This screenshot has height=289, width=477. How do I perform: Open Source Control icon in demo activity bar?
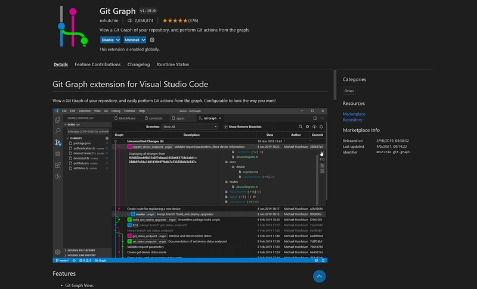point(57,142)
